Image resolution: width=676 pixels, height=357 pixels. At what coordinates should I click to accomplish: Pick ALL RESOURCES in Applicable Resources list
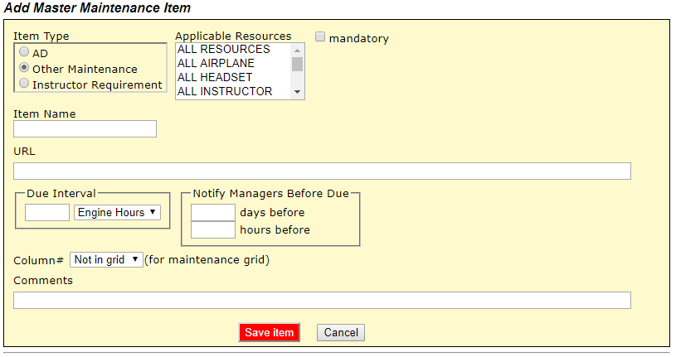(233, 50)
